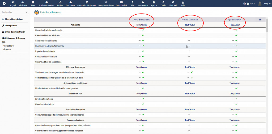Remove Jessy's 'Exporter les adhérents' permission with minus
The width and height of the screenshot is (272, 134).
click(x=140, y=51)
